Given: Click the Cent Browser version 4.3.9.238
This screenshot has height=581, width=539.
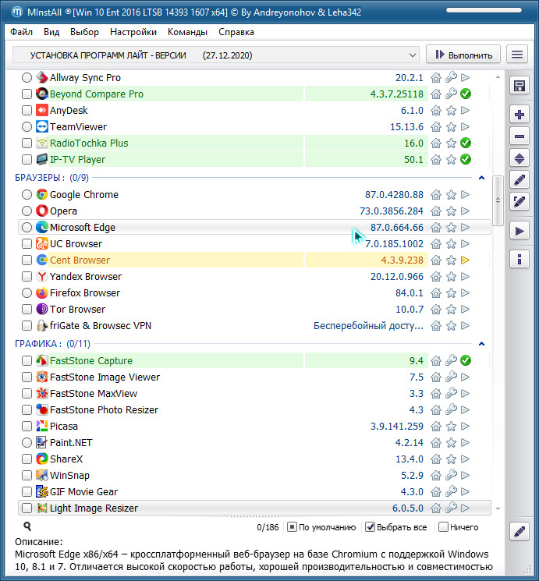Looking at the screenshot, I should coord(402,260).
